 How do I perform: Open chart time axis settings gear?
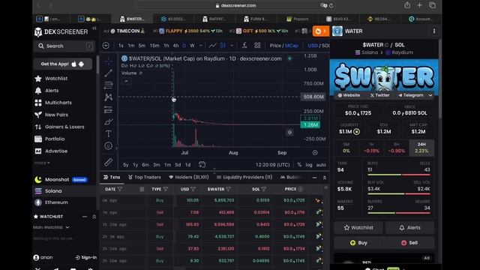[x=315, y=152]
